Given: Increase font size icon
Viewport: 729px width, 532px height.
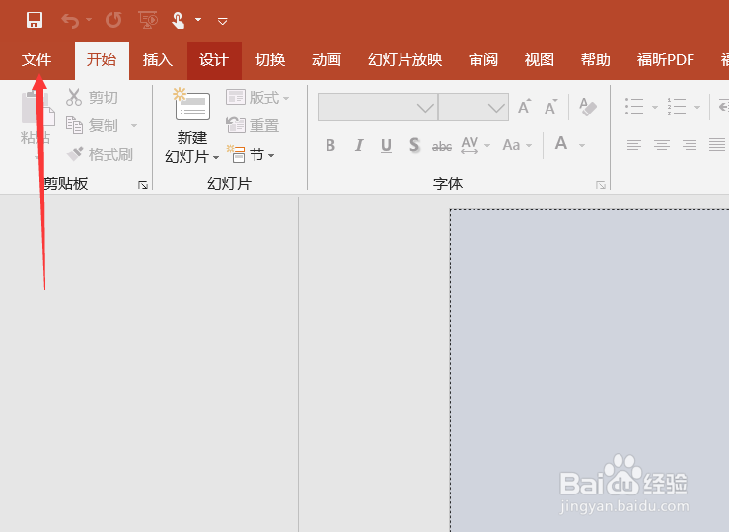Looking at the screenshot, I should point(525,107).
